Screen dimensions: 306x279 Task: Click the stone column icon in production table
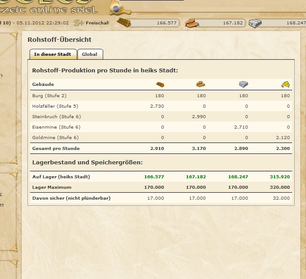[201, 84]
